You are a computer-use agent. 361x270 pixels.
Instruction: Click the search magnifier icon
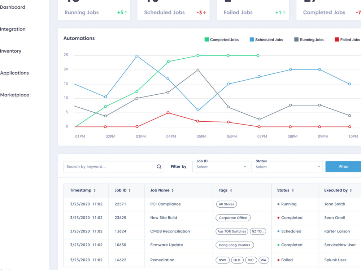(159, 167)
